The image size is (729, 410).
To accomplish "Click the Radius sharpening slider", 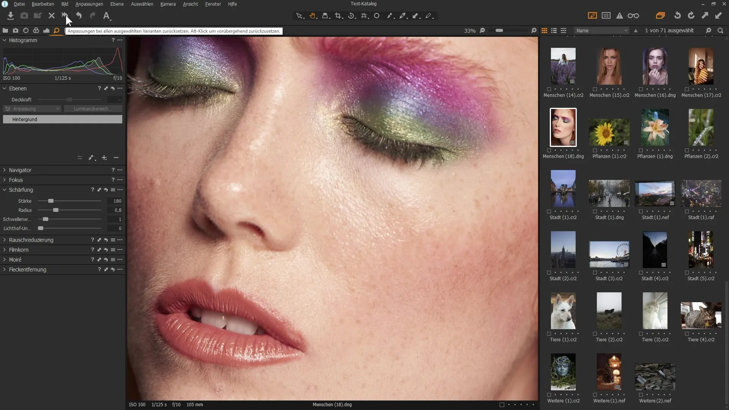I will pos(69,210).
